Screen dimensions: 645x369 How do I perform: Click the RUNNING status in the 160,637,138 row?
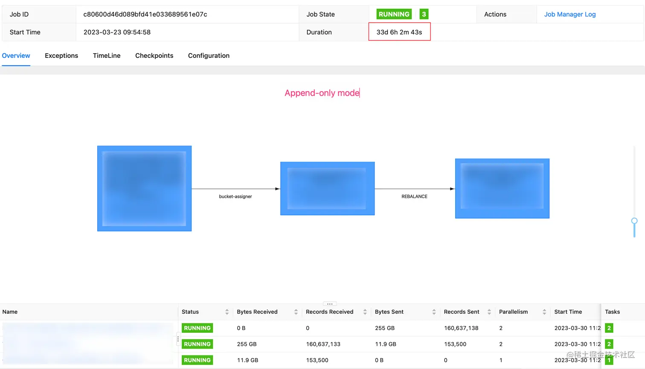pos(197,328)
